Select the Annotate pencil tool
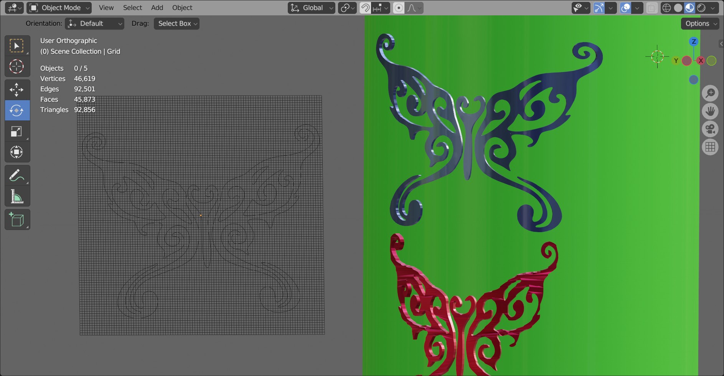Viewport: 724px width, 376px height. tap(17, 175)
